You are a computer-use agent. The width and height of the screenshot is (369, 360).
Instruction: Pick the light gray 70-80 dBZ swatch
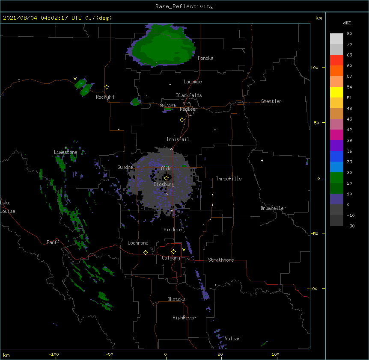click(x=336, y=39)
